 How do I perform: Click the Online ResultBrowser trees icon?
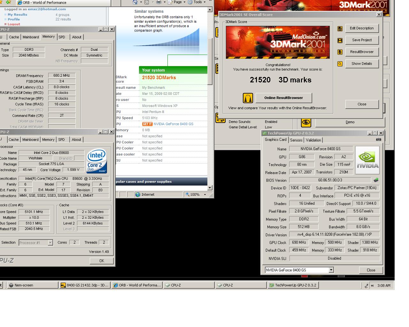click(248, 98)
